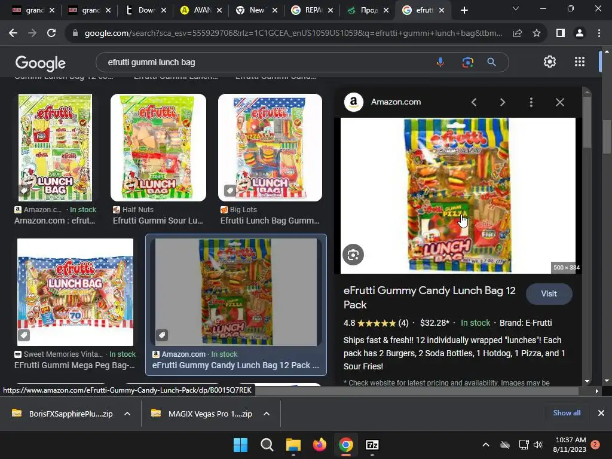Expand BorisFXSapphirePlu zip download options

pyautogui.click(x=127, y=414)
